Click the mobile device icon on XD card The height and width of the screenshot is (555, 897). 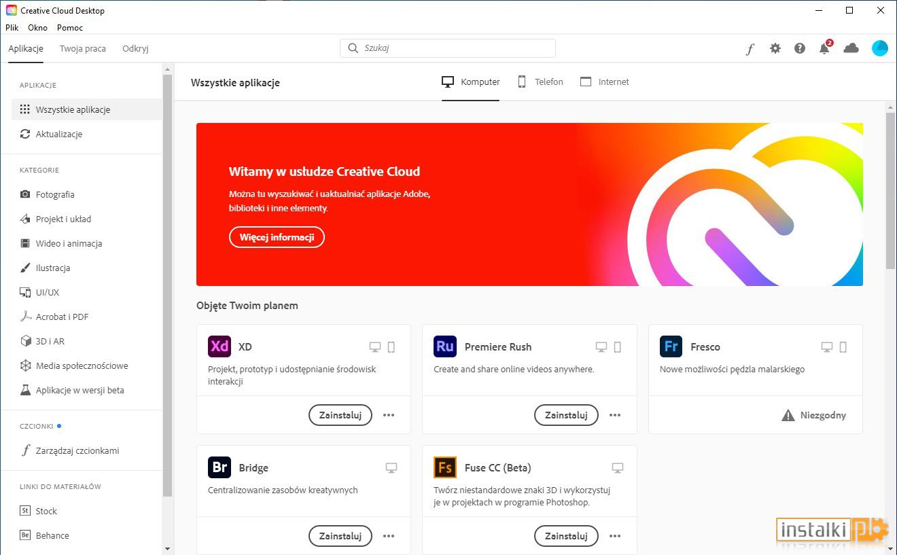(x=391, y=347)
